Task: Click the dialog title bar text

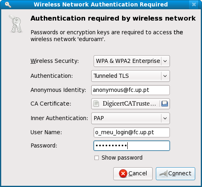Action: point(101,4)
